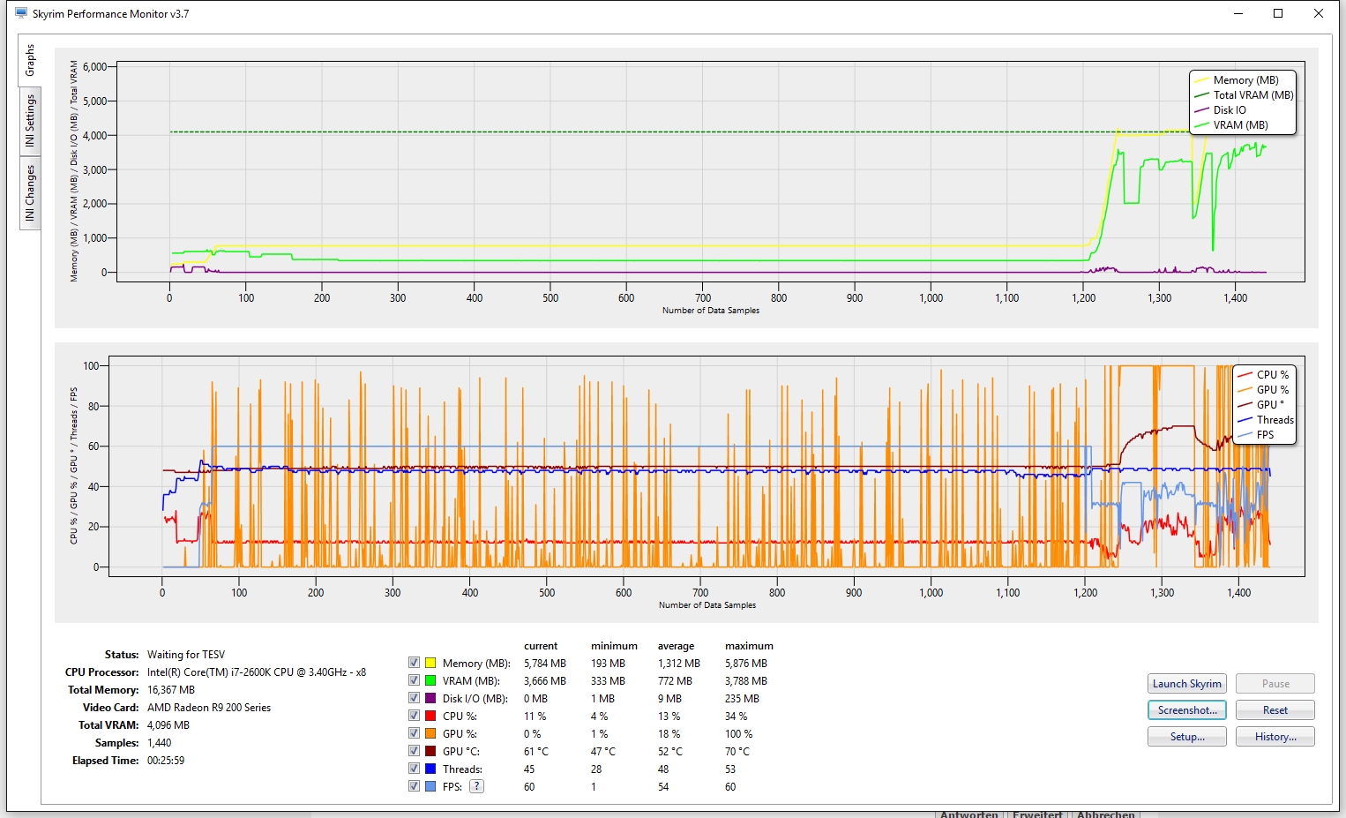This screenshot has height=818, width=1346.
Task: Open the Setup... dialog button
Action: pos(1187,737)
